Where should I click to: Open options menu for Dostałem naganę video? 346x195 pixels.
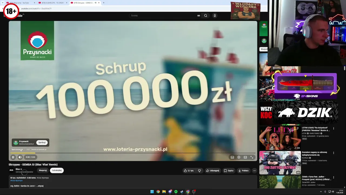coord(334,153)
